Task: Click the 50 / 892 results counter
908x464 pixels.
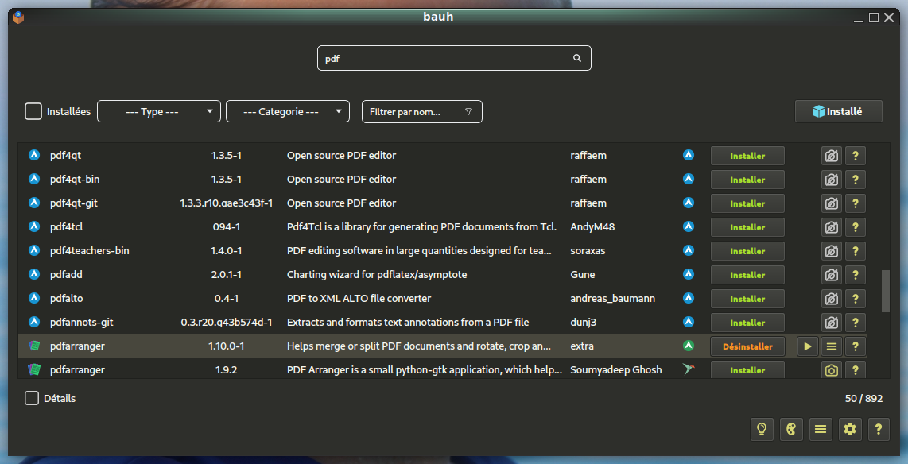Action: (x=864, y=398)
